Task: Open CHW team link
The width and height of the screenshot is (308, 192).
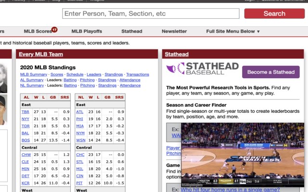Action: coord(26,155)
